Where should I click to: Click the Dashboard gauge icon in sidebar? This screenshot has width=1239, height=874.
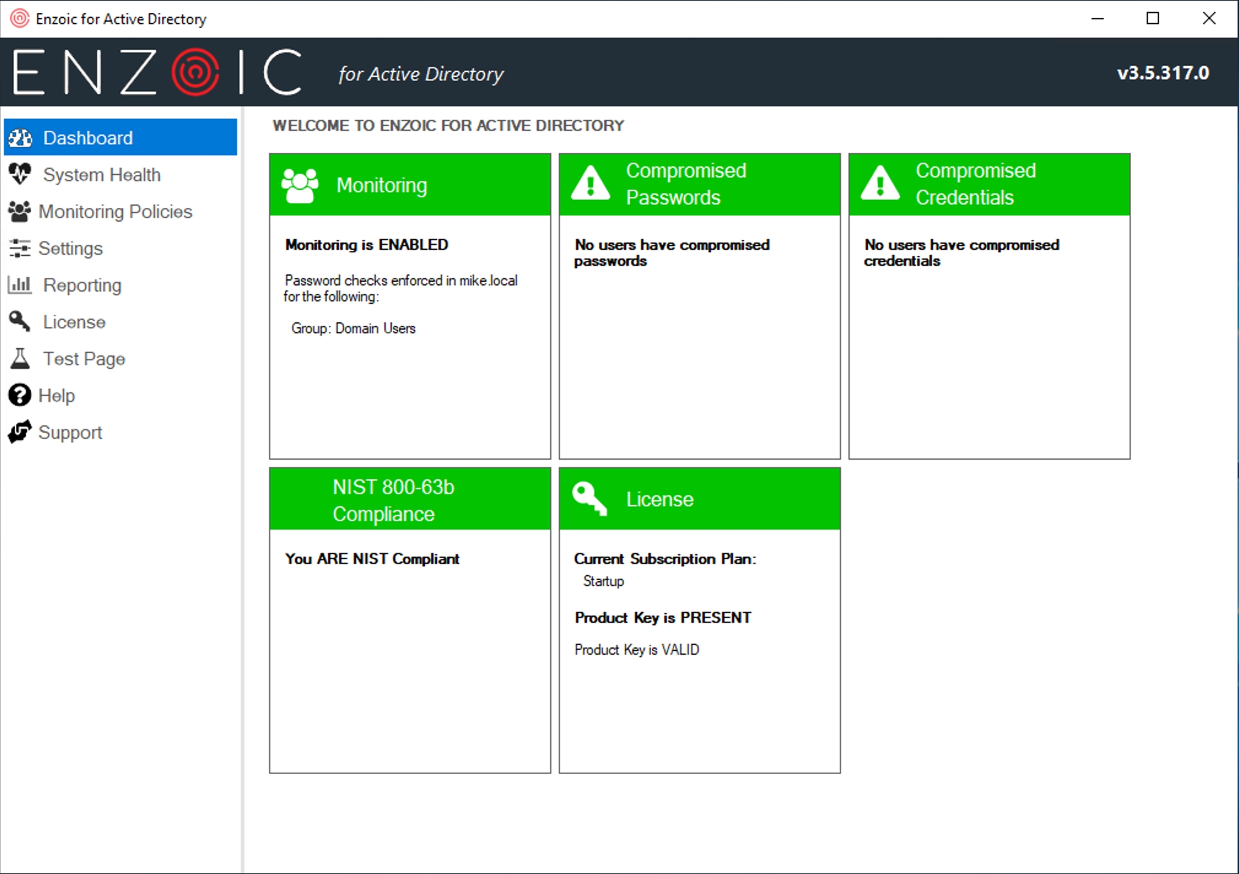pyautogui.click(x=20, y=138)
